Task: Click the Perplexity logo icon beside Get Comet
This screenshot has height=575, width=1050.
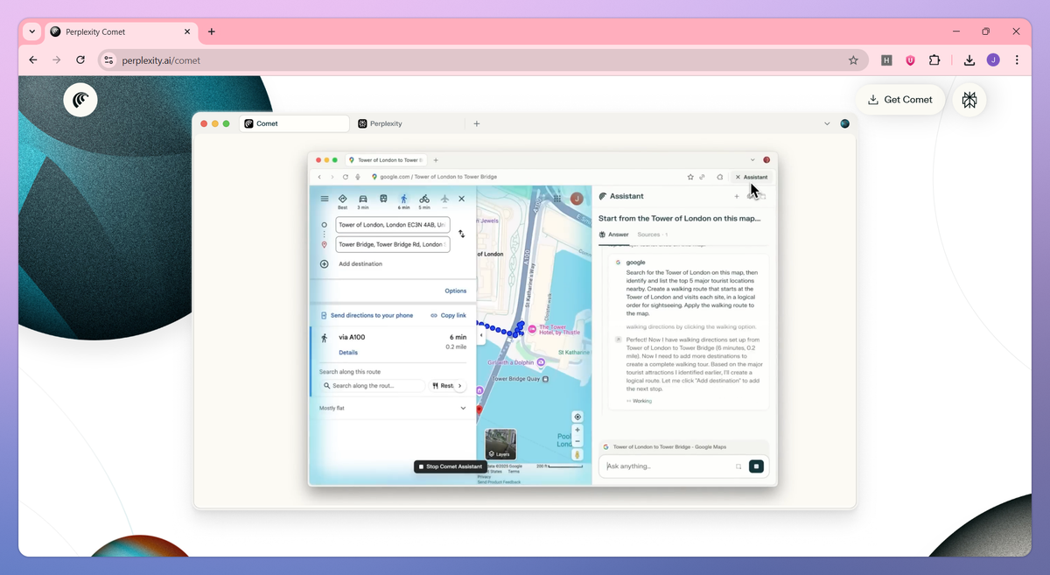Action: [969, 100]
